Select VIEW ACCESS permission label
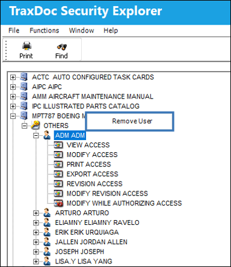 pyautogui.click(x=88, y=145)
